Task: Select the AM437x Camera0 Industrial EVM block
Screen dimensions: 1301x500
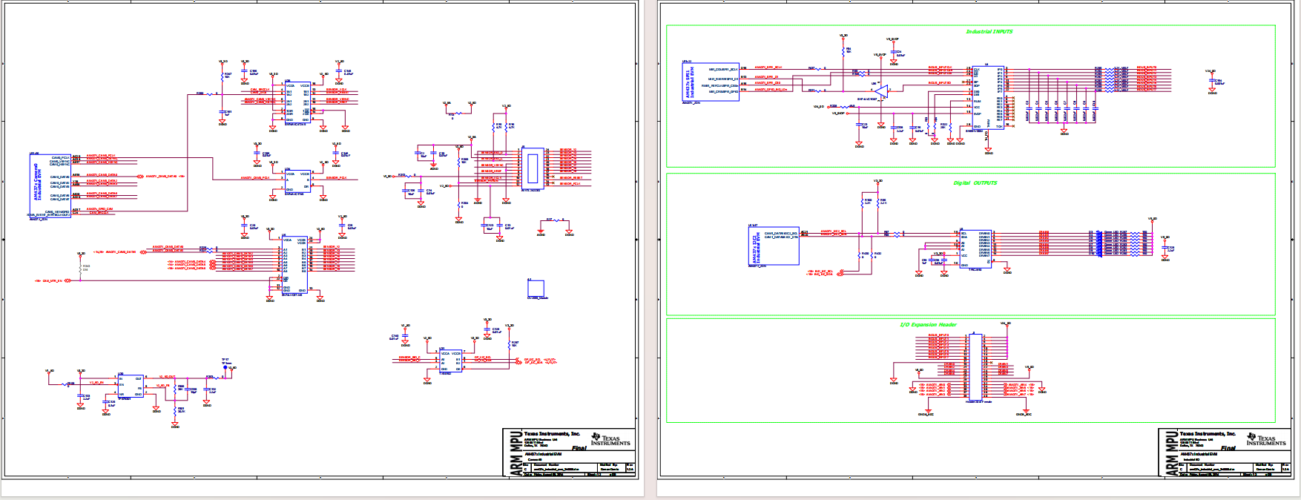Action: (x=50, y=185)
